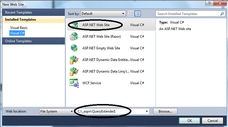Switch to small icons view
The height and width of the screenshot is (127, 228).
tap(131, 14)
